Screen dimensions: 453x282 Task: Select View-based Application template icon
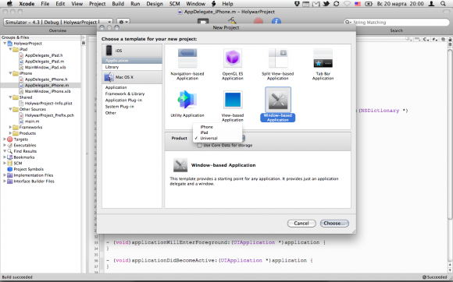[233, 100]
